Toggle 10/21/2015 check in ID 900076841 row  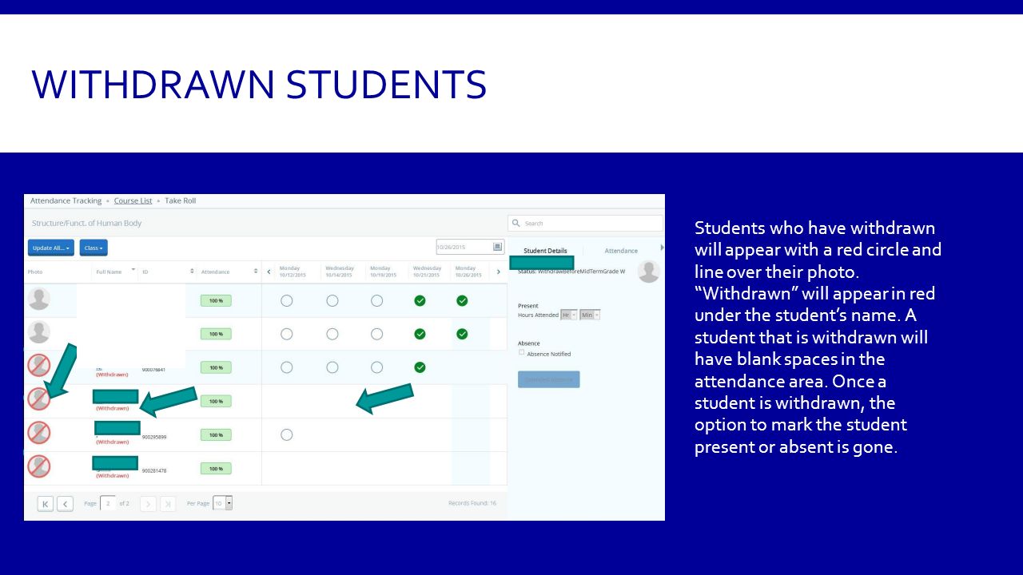[420, 367]
